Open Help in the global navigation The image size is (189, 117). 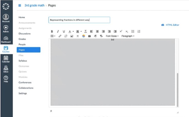tap(6, 79)
